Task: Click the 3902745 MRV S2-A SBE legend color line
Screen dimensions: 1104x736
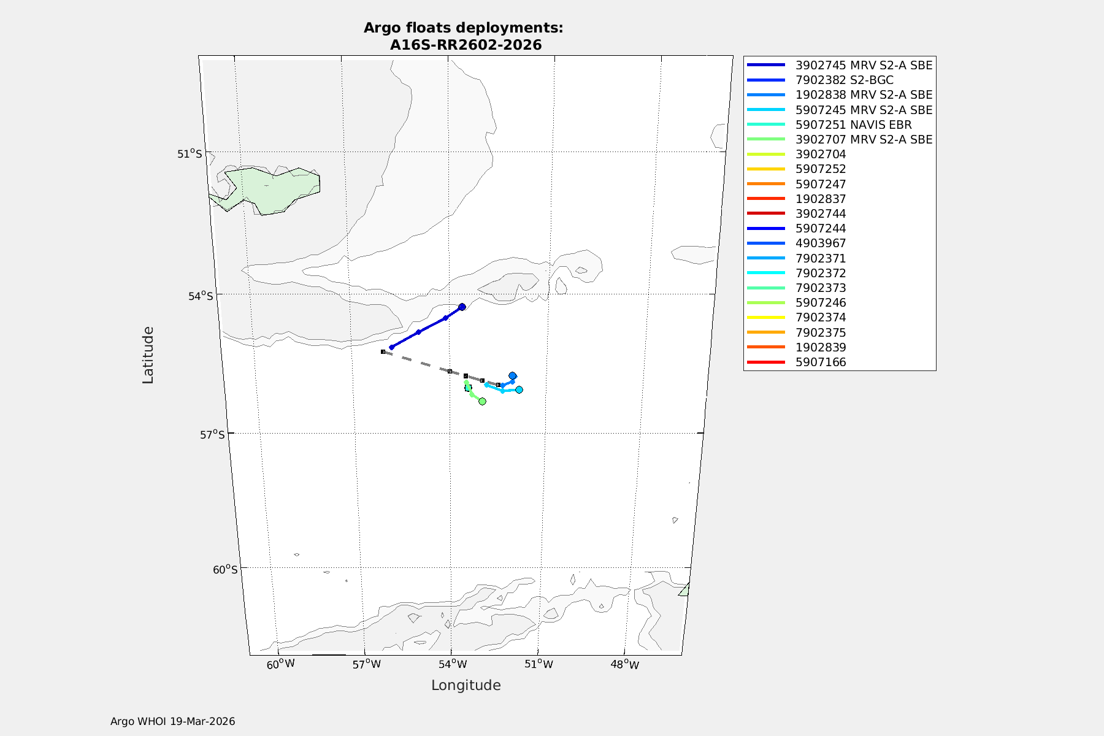Action: 765,65
